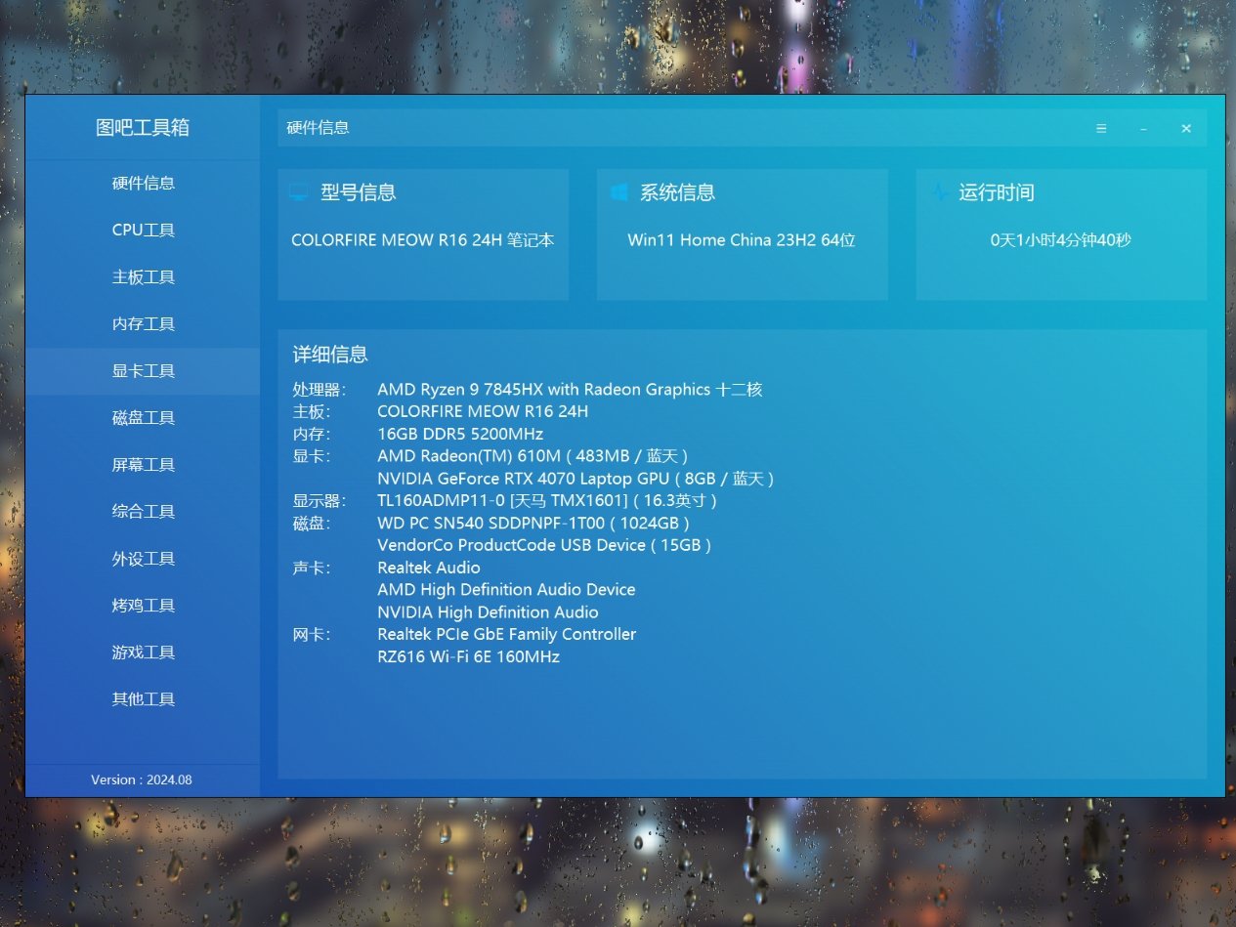Viewport: 1236px width, 927px height.
Task: Click Version : 2024.08 label
Action: (142, 780)
